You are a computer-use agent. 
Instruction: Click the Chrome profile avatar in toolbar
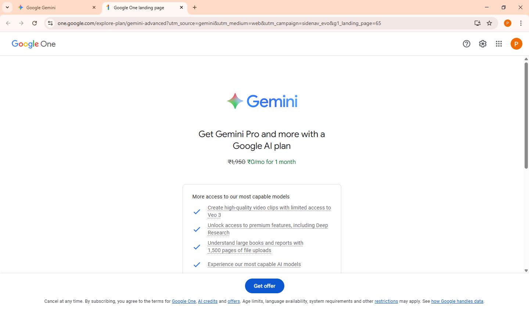pyautogui.click(x=508, y=23)
